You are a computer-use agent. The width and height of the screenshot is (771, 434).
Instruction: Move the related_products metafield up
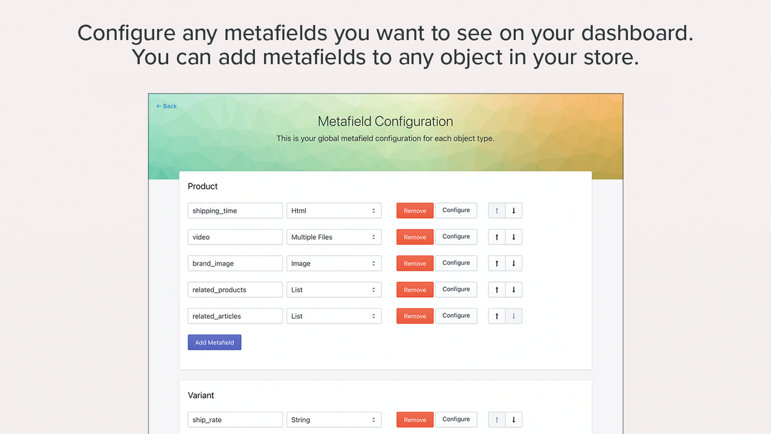(496, 289)
